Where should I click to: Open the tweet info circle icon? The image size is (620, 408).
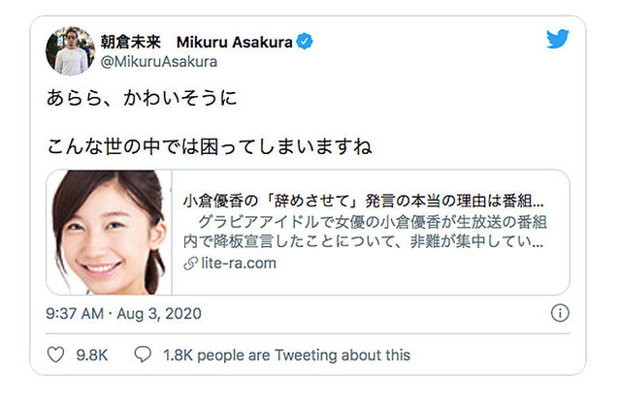click(559, 313)
